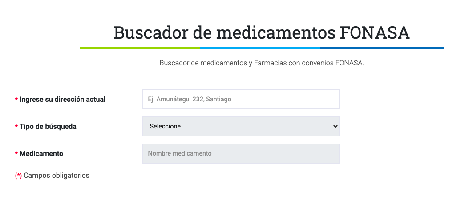
Task: Click the red asterisk beside the Medicamento label
Action: pyautogui.click(x=16, y=154)
